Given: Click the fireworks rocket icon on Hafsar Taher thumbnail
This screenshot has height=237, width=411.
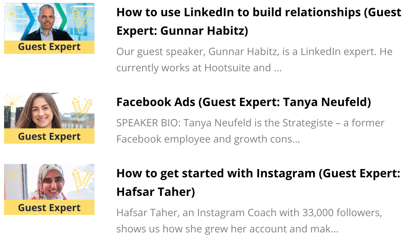Looking at the screenshot, I should coord(82,181).
